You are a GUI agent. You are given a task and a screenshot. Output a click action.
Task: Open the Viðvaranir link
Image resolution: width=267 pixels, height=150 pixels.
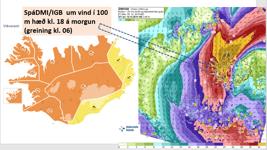coord(11,26)
